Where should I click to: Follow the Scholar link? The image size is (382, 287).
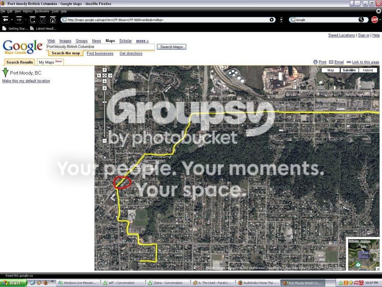125,41
